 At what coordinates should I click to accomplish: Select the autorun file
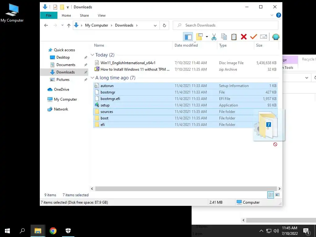[x=185, y=86]
